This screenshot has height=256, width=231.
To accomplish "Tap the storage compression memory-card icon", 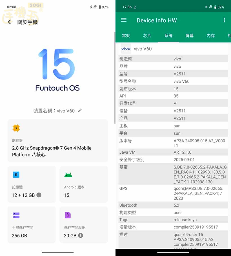I will point(68,215).
